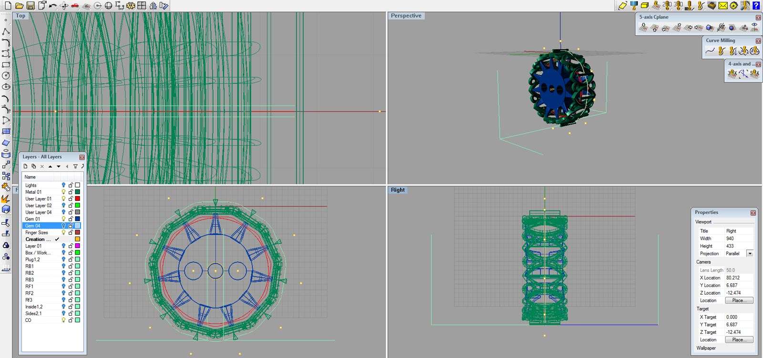Click the yellow envelope icon
This screenshot has width=763, height=358.
click(x=723, y=6)
